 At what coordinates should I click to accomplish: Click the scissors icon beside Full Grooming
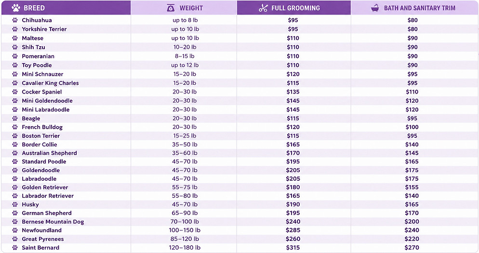[263, 8]
